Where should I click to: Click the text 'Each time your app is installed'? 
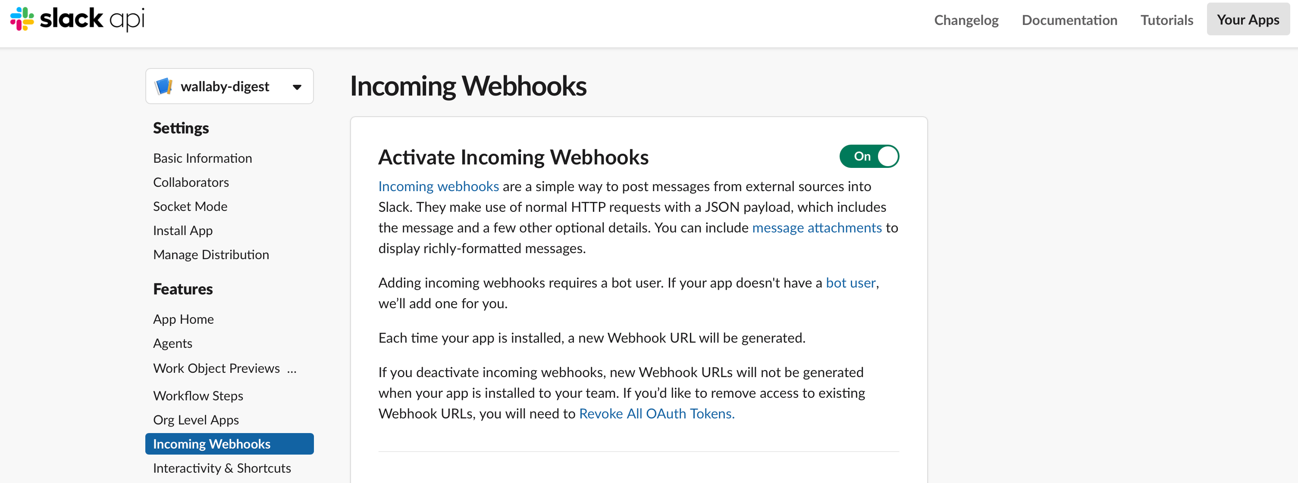(470, 338)
